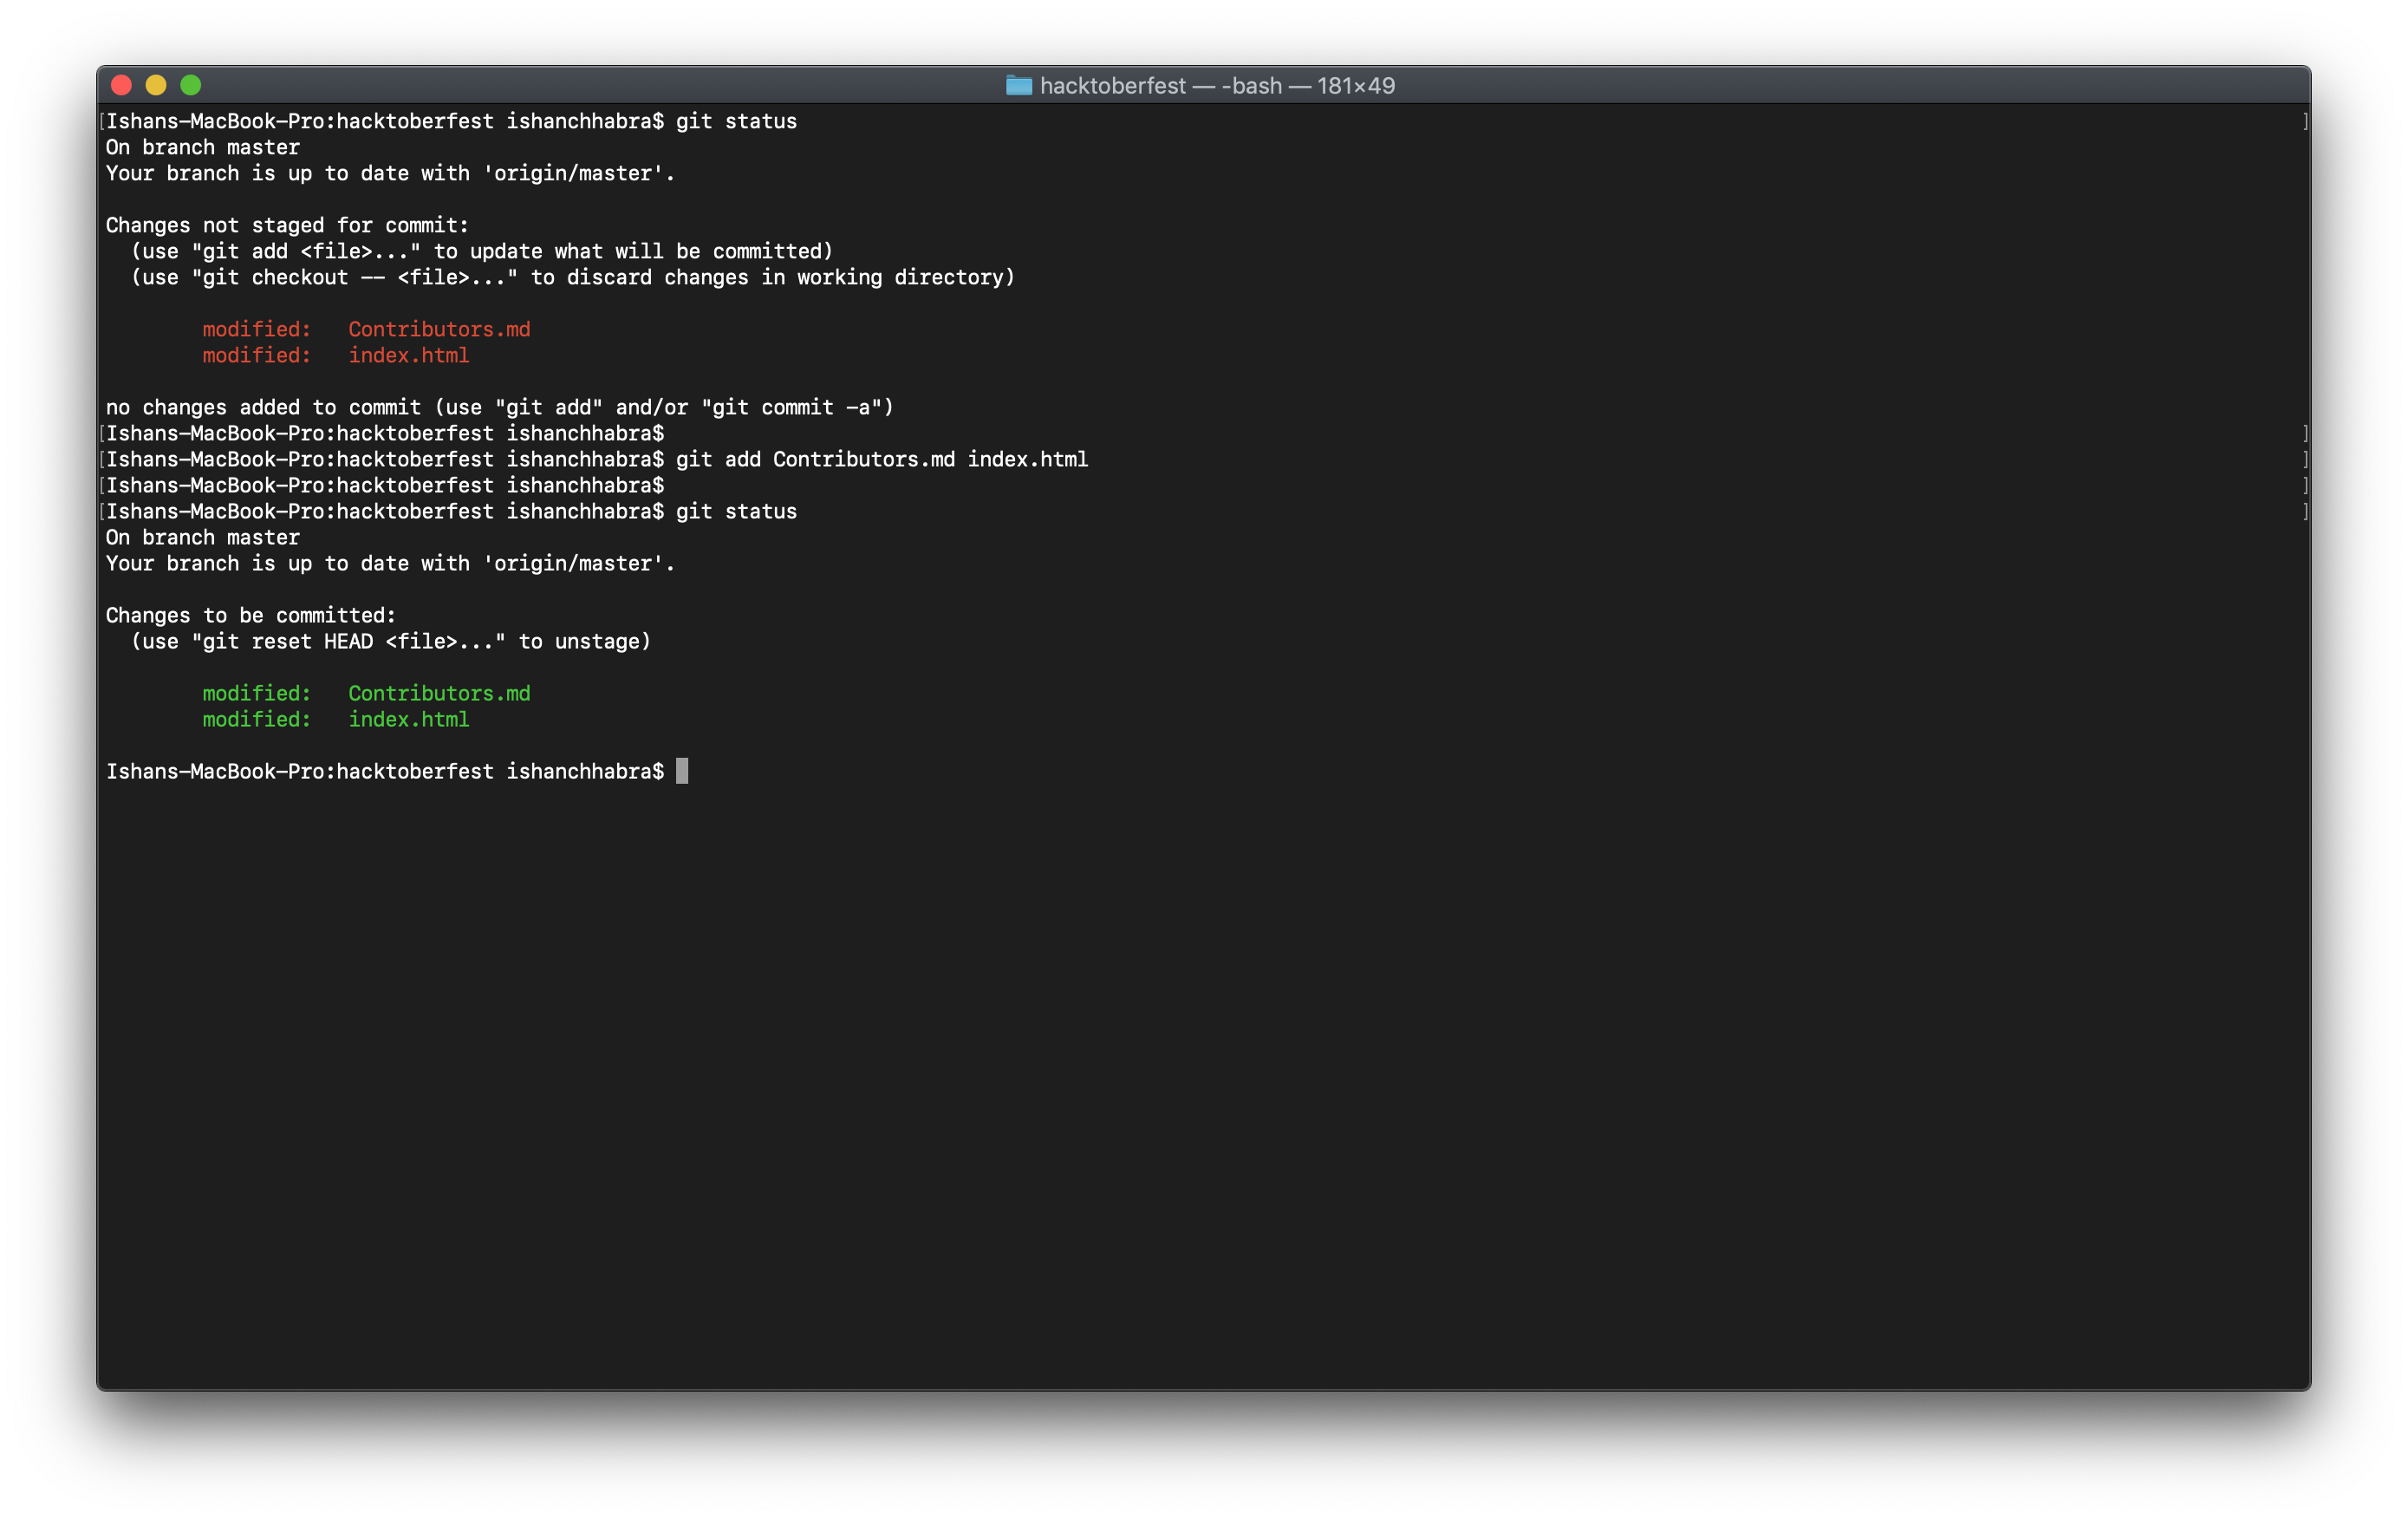Click the empty terminal area below the last prompt

[1200, 1080]
